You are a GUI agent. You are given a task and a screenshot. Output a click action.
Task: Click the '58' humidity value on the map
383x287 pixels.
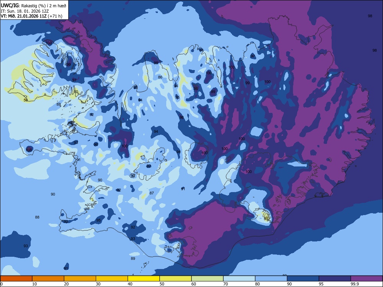[x=26, y=100]
